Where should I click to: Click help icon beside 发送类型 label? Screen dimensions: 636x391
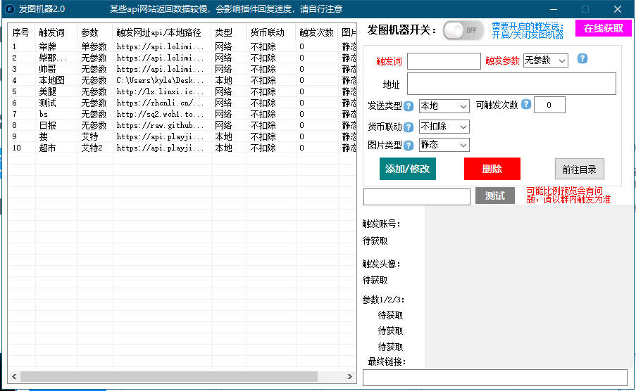click(x=409, y=106)
